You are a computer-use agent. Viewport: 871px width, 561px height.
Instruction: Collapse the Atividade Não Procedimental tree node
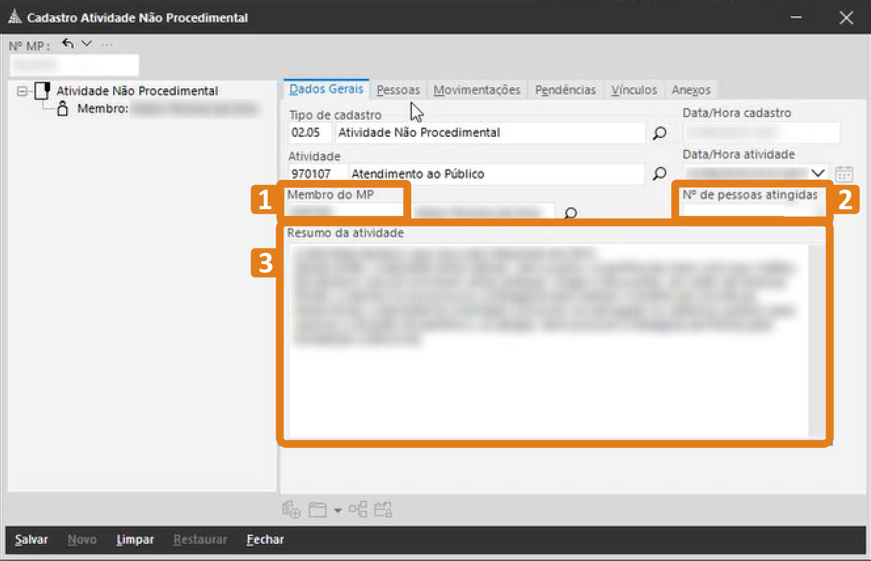pos(22,91)
